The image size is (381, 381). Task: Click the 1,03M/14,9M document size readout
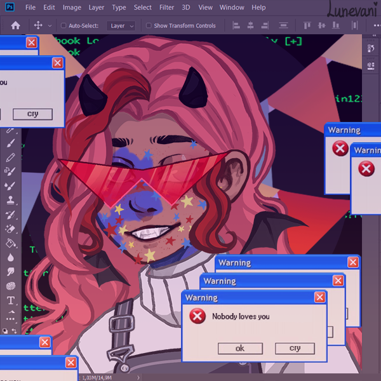tap(97, 377)
